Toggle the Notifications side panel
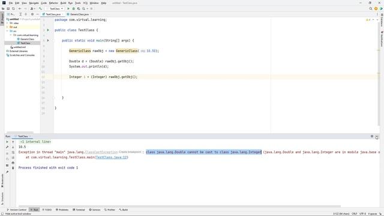The height and width of the screenshot is (216, 384). tap(382, 38)
